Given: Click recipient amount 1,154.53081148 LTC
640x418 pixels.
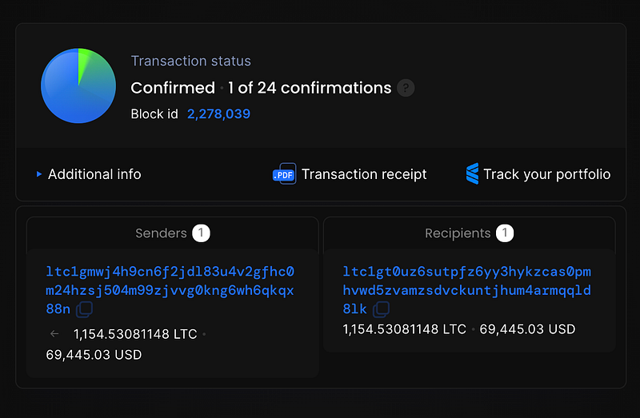Looking at the screenshot, I should point(404,329).
